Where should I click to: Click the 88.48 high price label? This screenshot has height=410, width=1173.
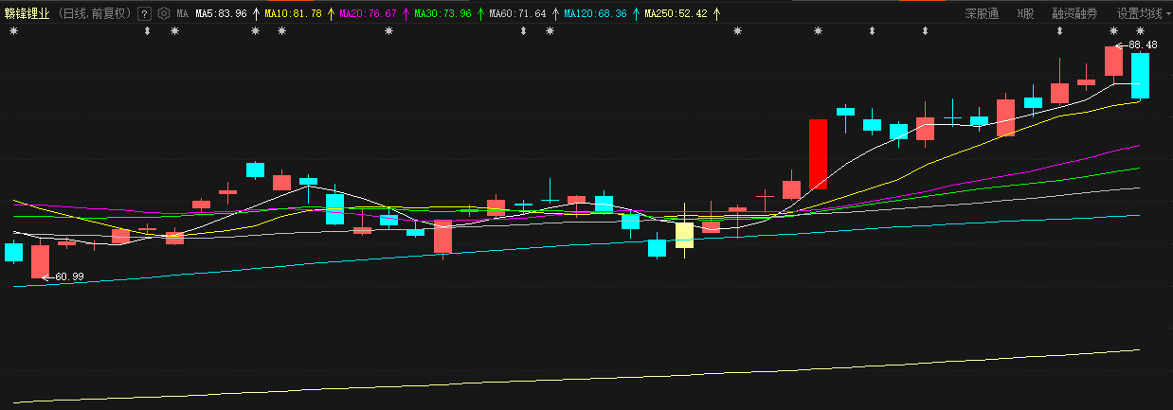1143,45
